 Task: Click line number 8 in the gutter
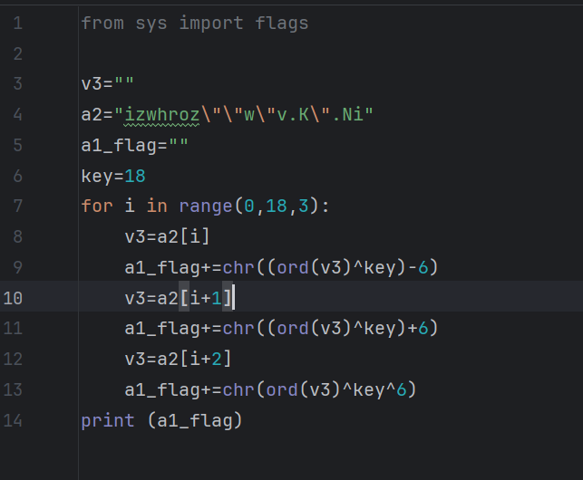[x=18, y=236]
